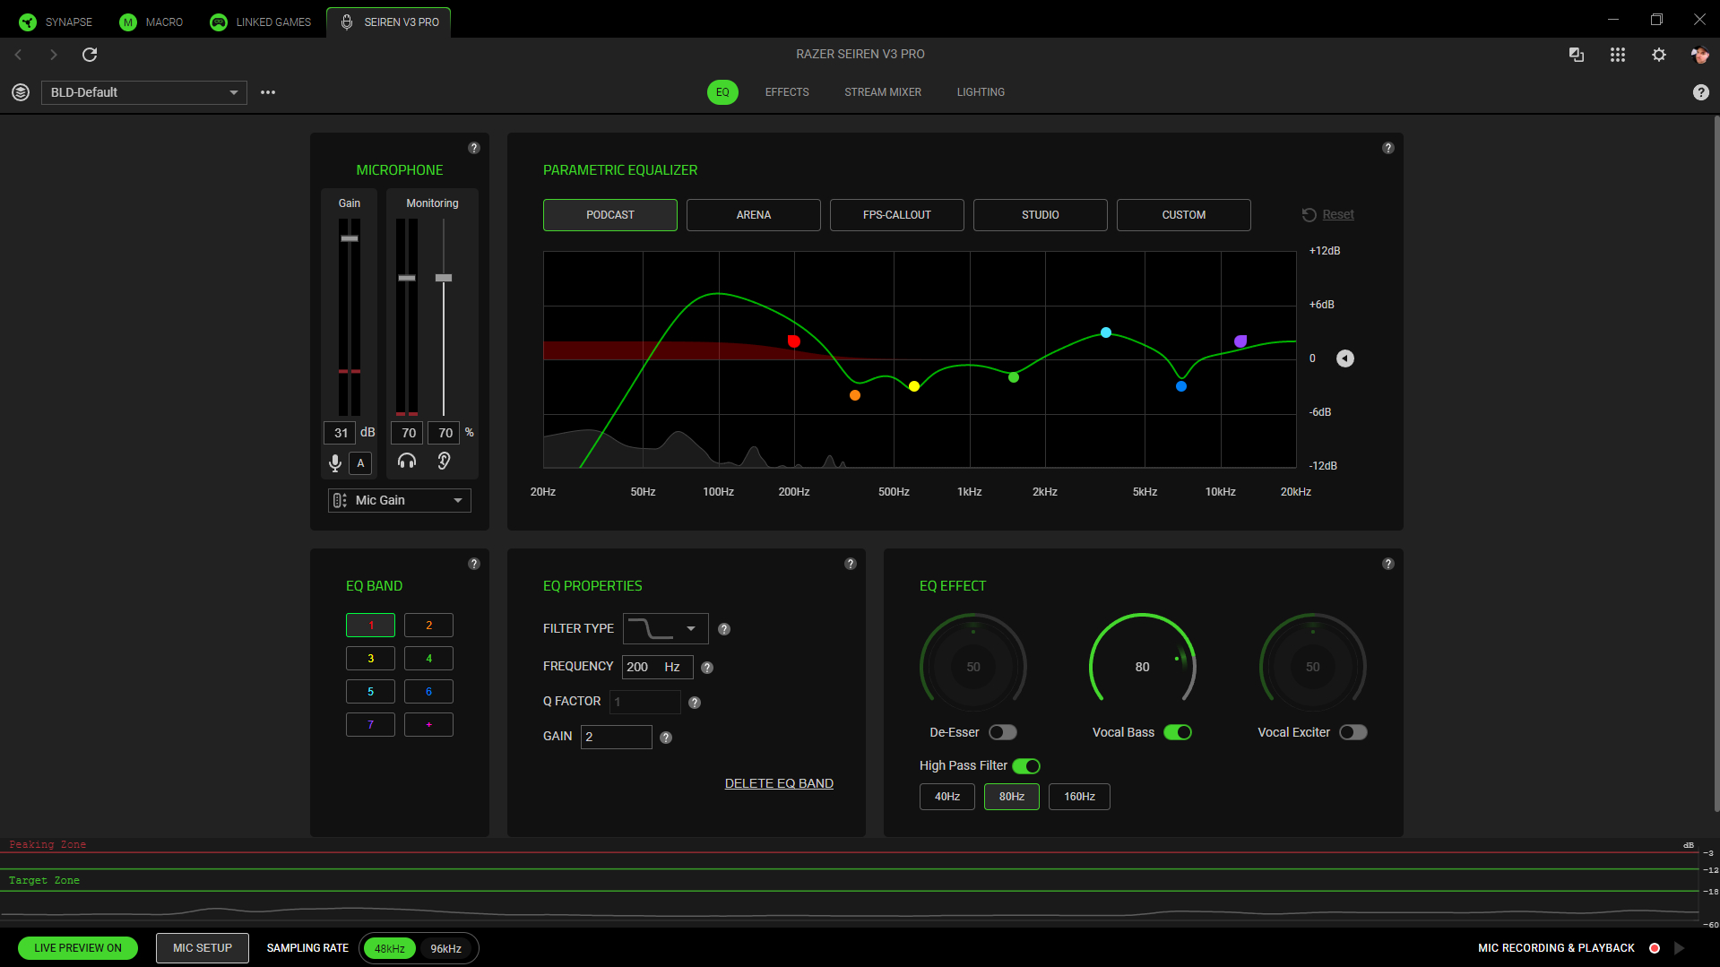Show Q Factor help tooltip

[695, 703]
